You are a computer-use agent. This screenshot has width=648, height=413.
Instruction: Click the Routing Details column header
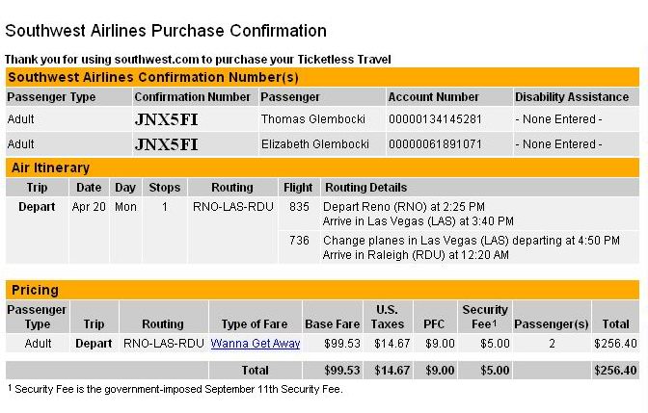365,188
